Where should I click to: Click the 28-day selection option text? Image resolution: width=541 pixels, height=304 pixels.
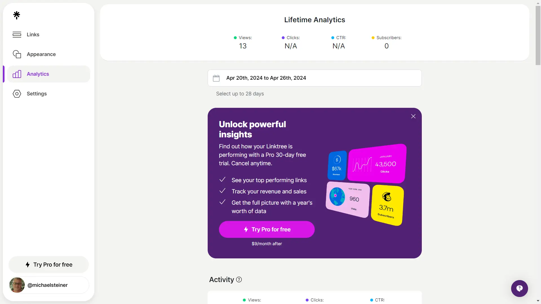tap(240, 93)
